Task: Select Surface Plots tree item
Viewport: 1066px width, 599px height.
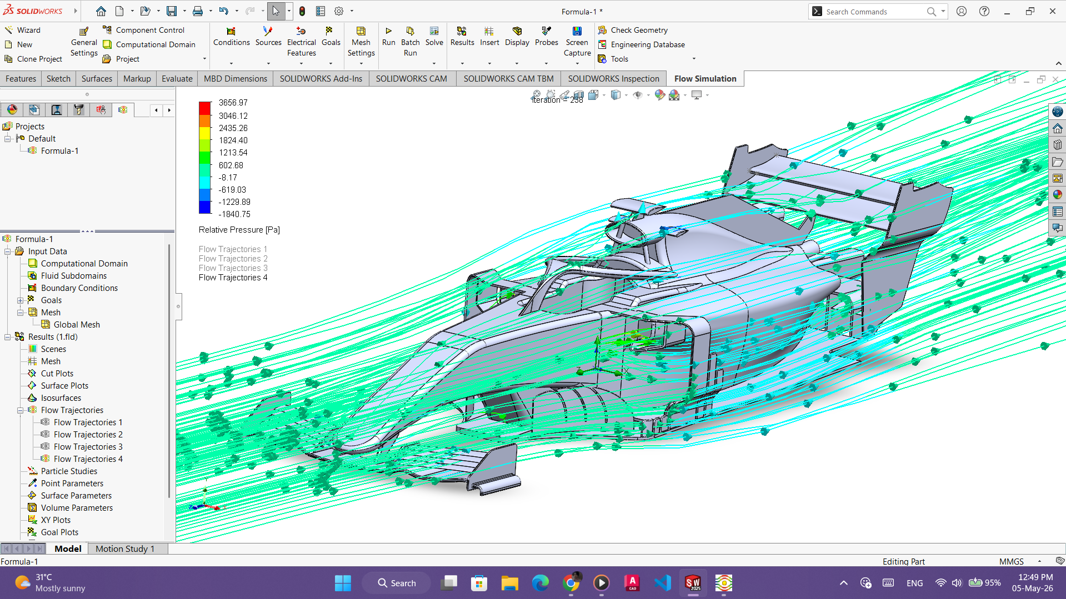Action: pos(64,386)
